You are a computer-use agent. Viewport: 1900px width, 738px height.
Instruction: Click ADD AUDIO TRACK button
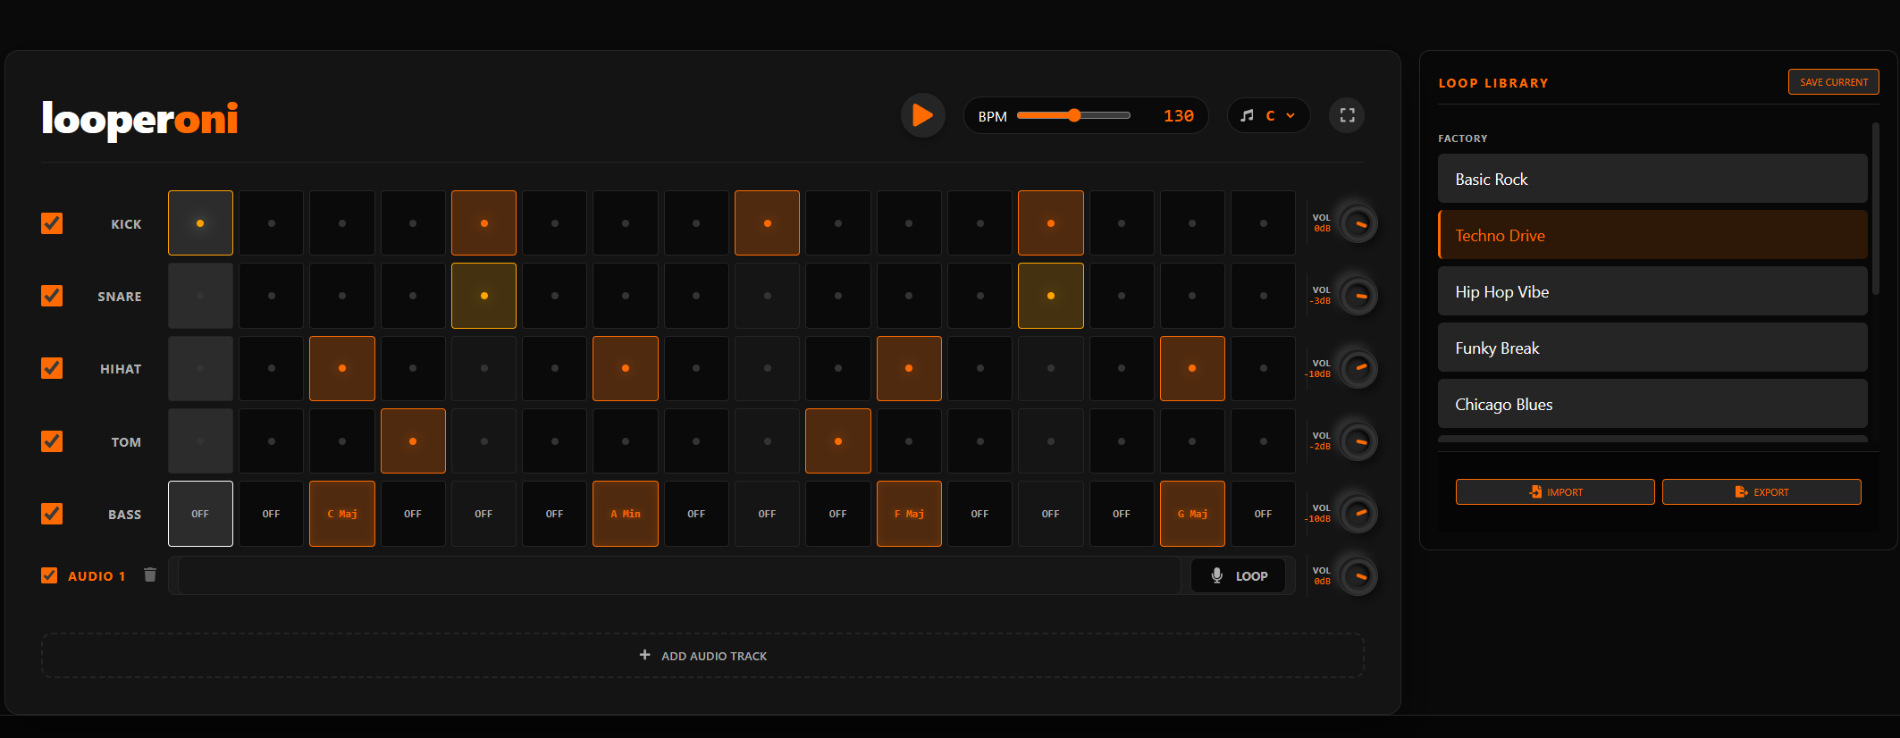point(702,656)
